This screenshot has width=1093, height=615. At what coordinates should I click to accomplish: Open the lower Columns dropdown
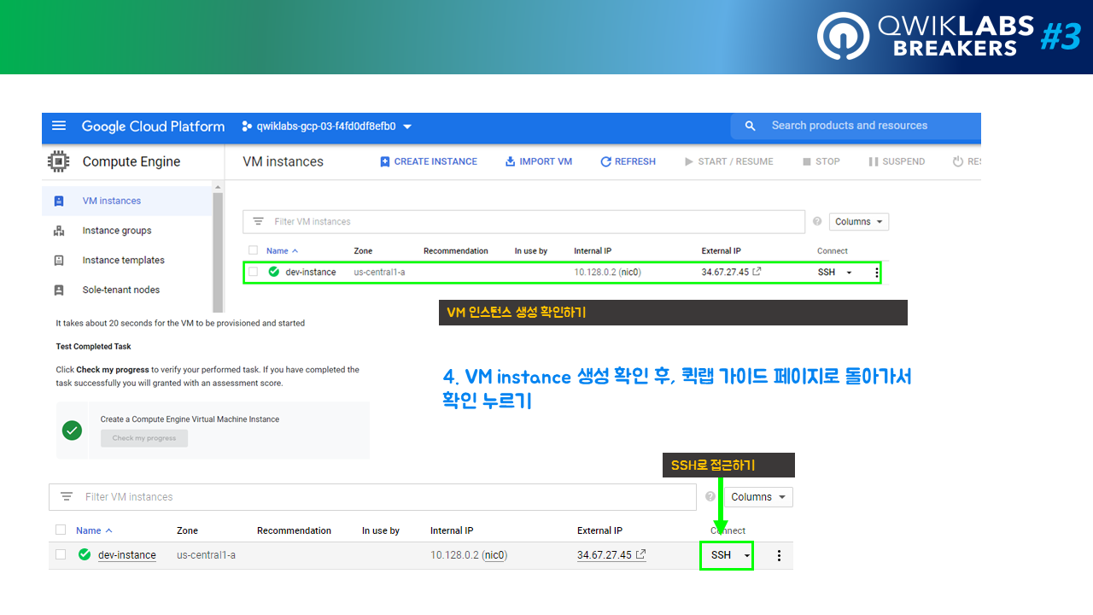click(x=759, y=497)
